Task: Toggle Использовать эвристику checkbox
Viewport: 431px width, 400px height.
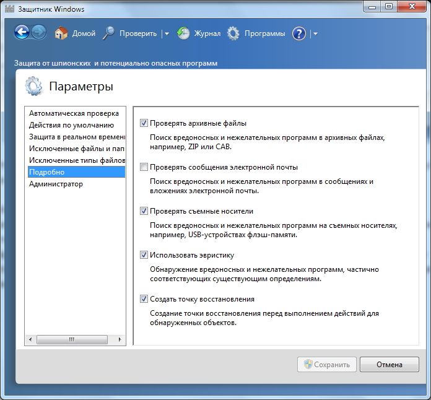Action: (x=144, y=255)
